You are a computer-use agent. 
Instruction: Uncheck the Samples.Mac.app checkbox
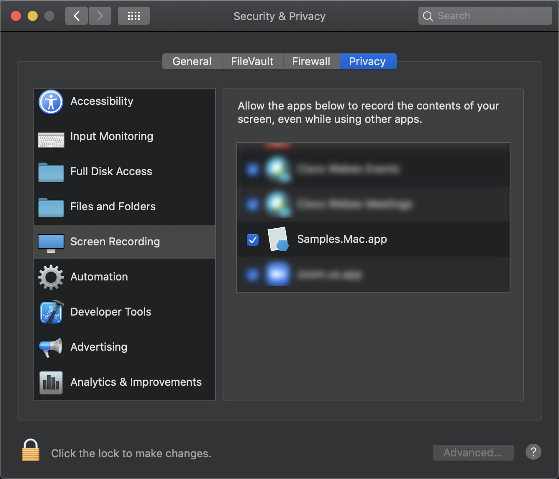pyautogui.click(x=253, y=240)
